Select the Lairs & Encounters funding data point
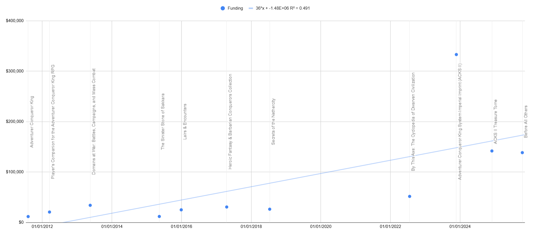Screen dimensions: 536x237 tap(181, 210)
